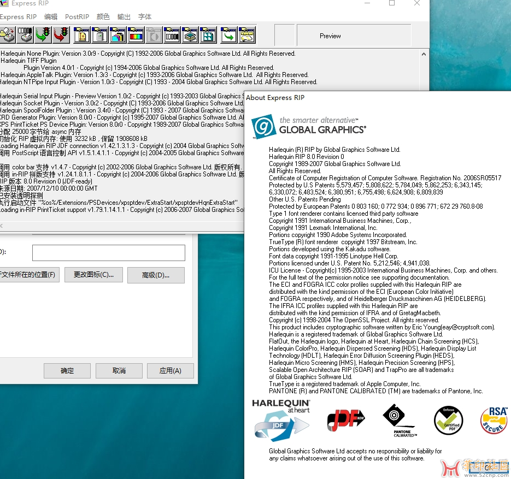The height and width of the screenshot is (479, 511).
Task: Open the yellow page setup manager icon
Action: 82,36
